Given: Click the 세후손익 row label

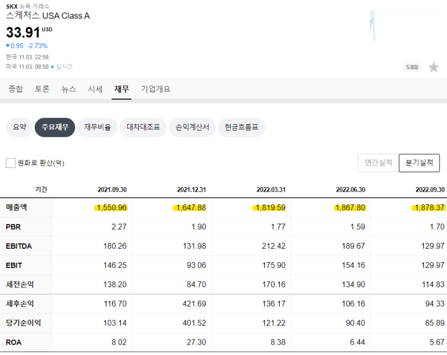Looking at the screenshot, I should pyautogui.click(x=20, y=304).
